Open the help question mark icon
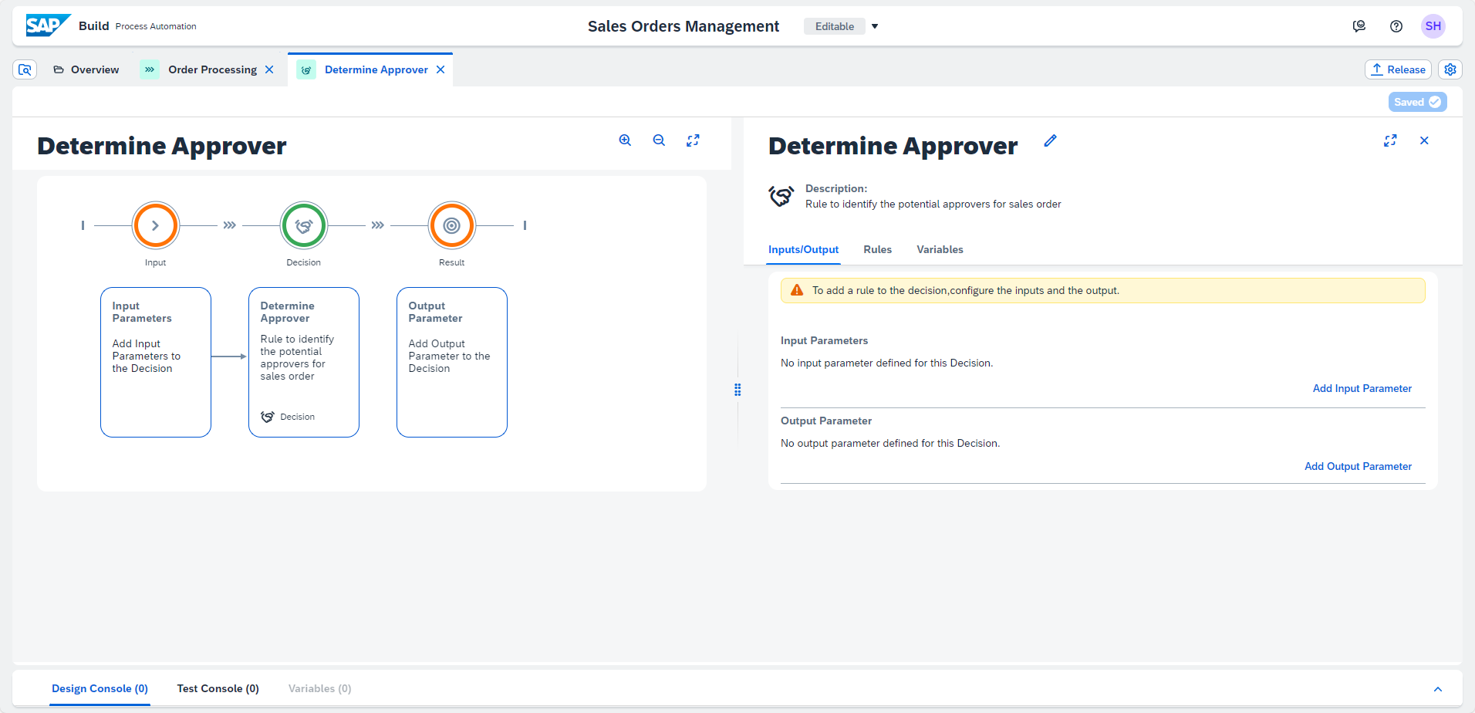The width and height of the screenshot is (1475, 713). coord(1396,26)
